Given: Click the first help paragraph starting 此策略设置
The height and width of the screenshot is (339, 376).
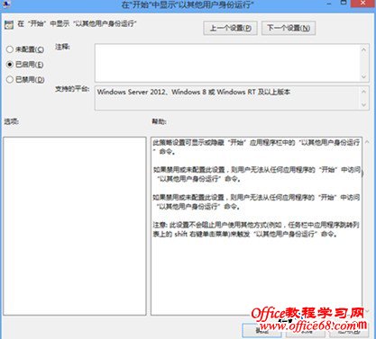Looking at the screenshot, I should tap(256, 147).
